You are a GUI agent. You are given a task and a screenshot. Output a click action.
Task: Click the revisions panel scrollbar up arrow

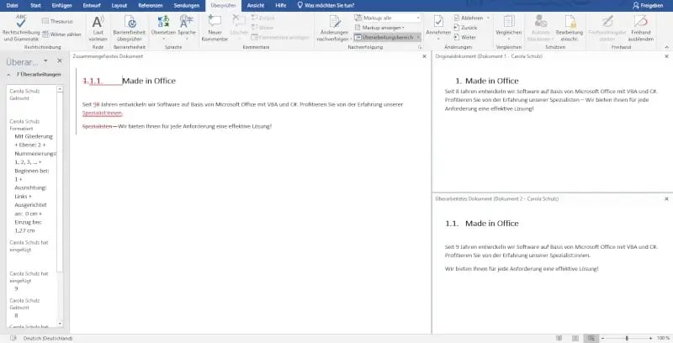(60, 89)
